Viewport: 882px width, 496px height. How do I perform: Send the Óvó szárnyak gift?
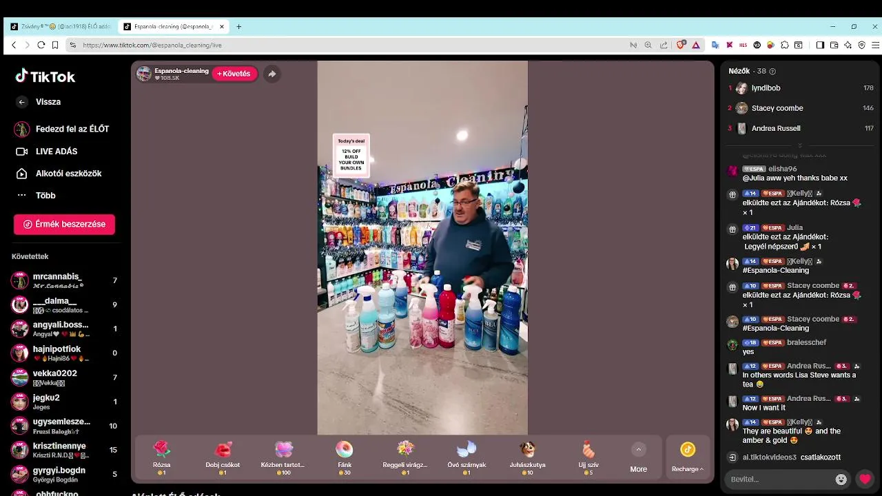coord(466,457)
